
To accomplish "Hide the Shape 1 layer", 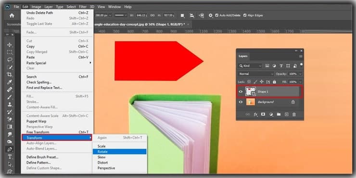I will pos(241,92).
